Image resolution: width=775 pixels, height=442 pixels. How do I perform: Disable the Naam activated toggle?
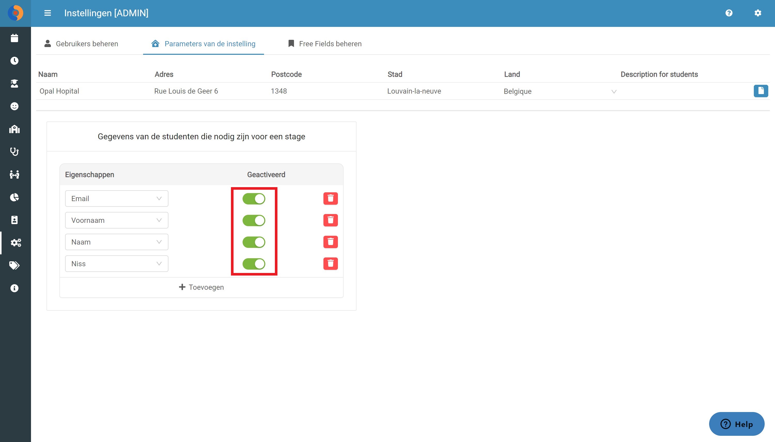tap(254, 242)
